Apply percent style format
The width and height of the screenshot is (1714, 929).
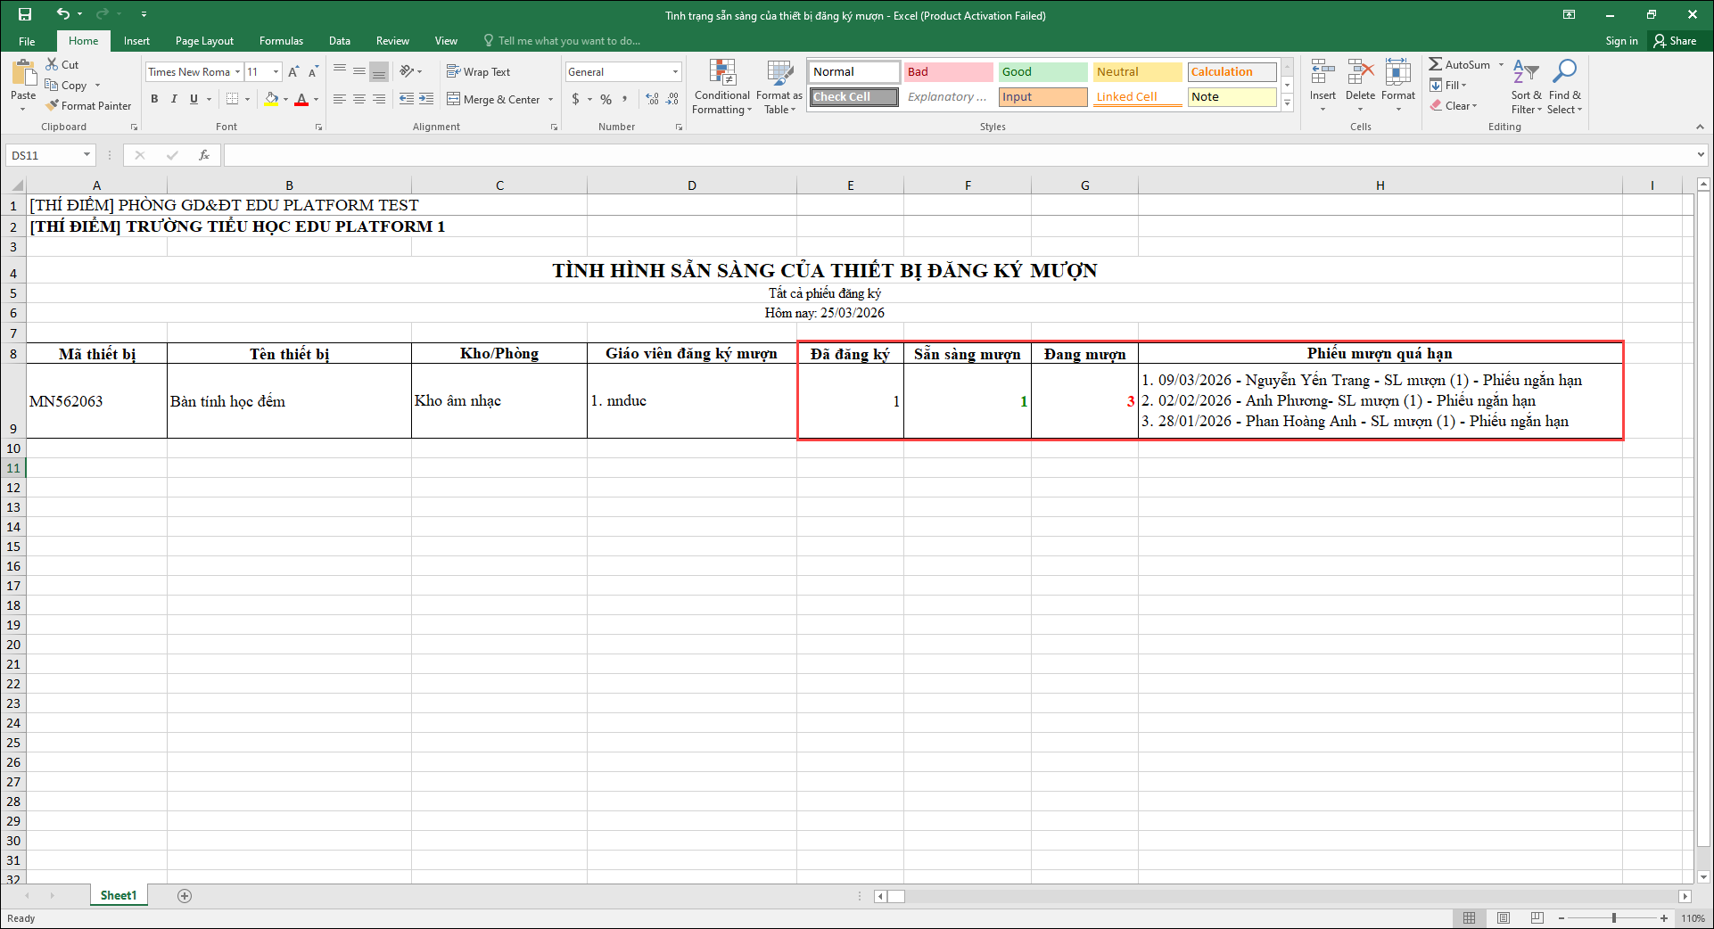[606, 99]
